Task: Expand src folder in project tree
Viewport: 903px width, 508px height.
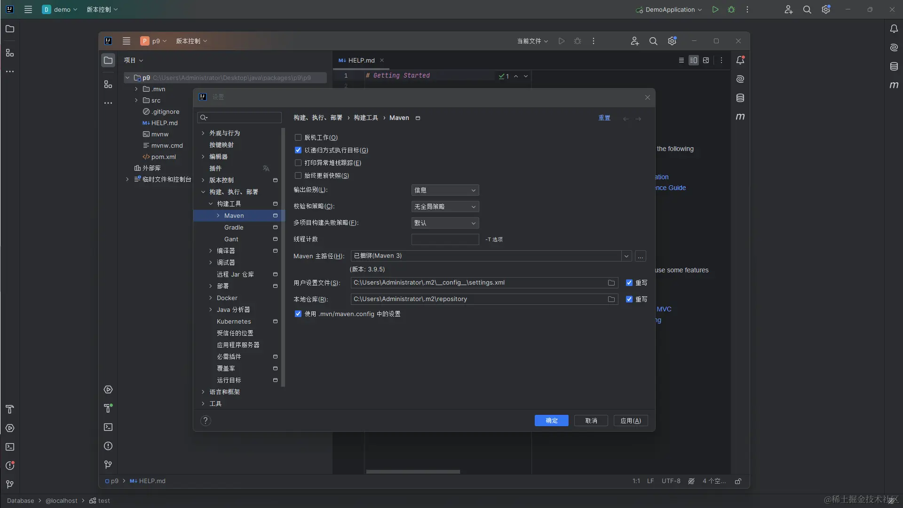Action: pos(136,100)
